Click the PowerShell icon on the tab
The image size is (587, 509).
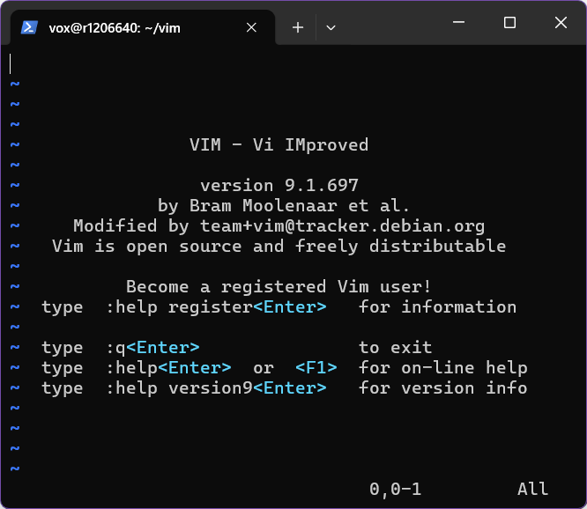[x=29, y=27]
